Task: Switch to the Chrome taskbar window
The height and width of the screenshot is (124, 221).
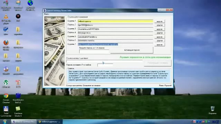Action: pyautogui.click(x=50, y=122)
